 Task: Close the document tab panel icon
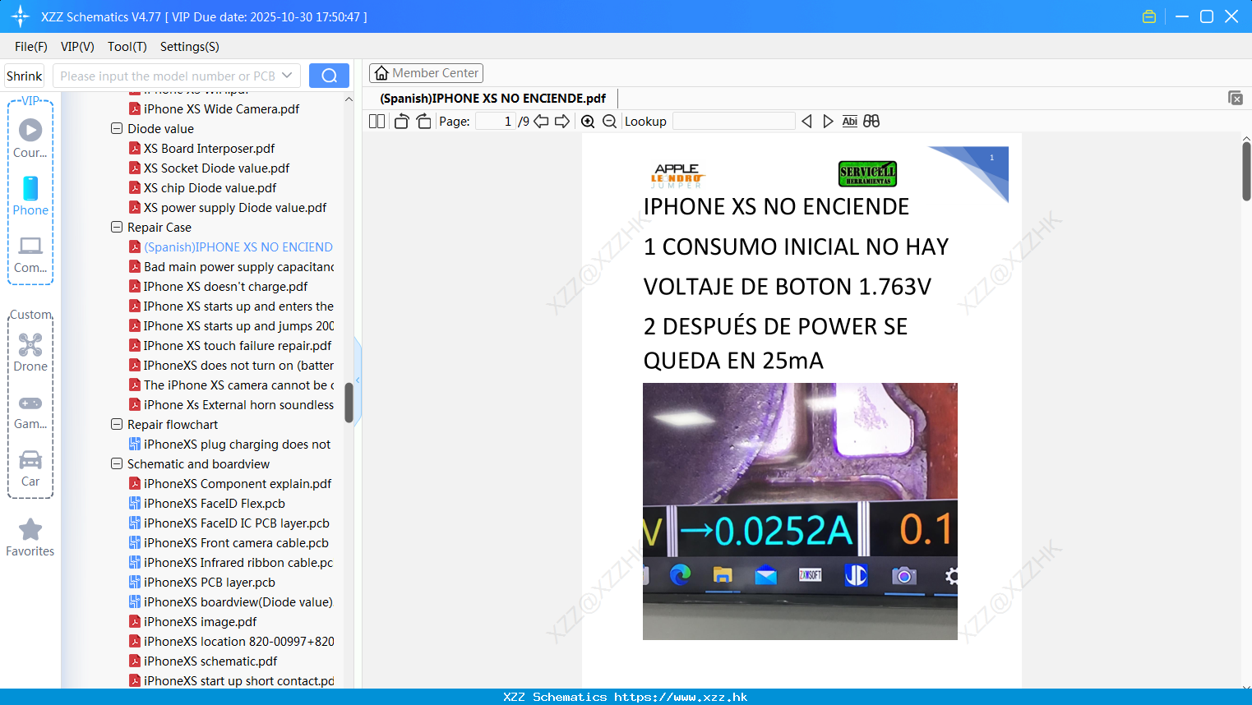pyautogui.click(x=1235, y=98)
